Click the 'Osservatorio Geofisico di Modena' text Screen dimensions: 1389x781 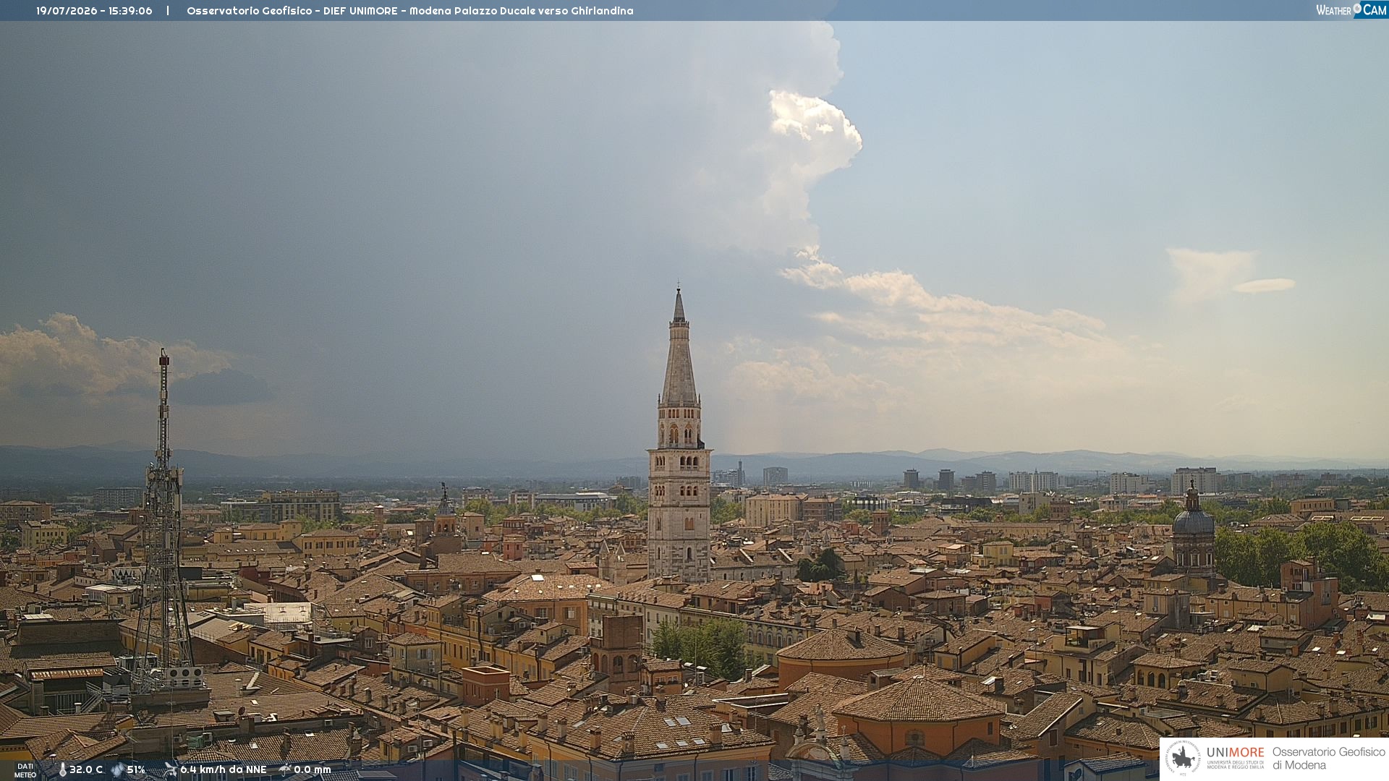pos(1328,759)
